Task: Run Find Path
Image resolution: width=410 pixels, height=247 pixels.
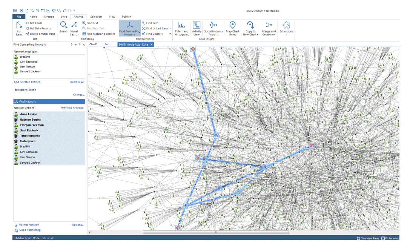Action: (150, 23)
